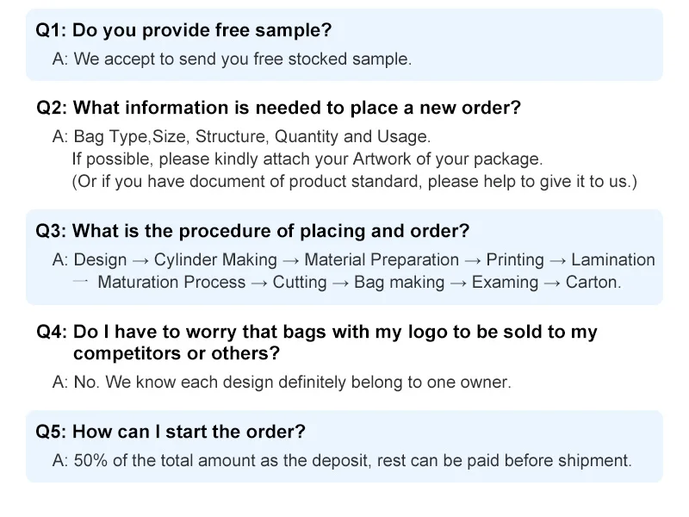This screenshot has height=517, width=689.
Task: Click the Bag making step
Action: pos(400,282)
